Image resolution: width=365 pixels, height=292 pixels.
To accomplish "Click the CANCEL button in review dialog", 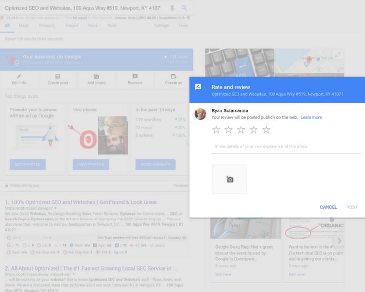I will point(328,207).
